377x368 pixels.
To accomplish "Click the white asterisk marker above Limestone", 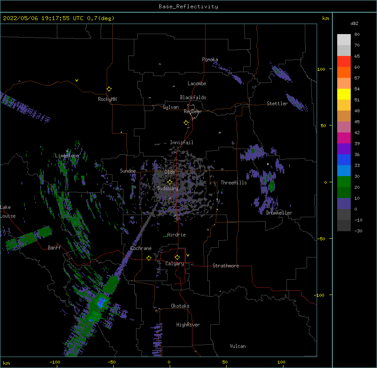I will [67, 151].
